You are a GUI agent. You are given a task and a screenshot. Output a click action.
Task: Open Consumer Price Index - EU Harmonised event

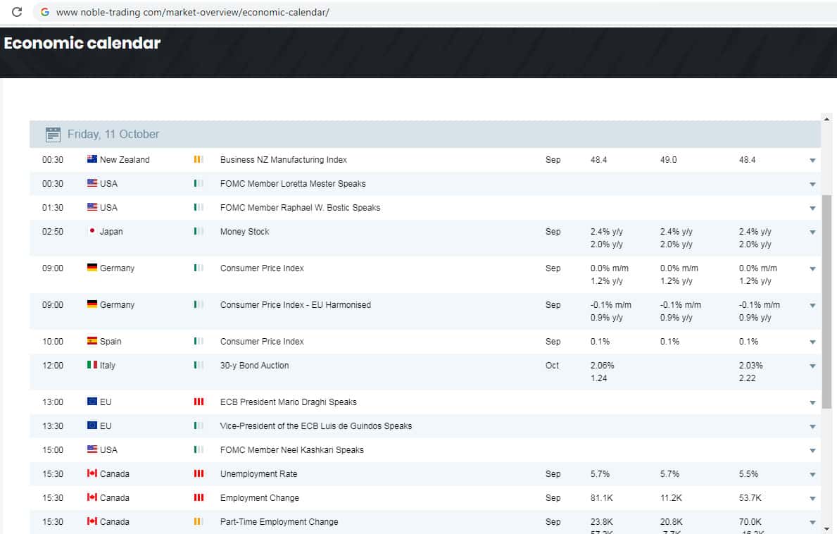(295, 305)
